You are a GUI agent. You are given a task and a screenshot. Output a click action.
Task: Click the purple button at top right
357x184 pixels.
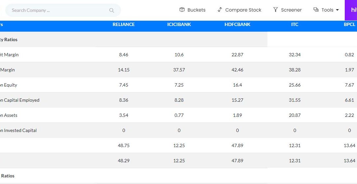pos(351,10)
